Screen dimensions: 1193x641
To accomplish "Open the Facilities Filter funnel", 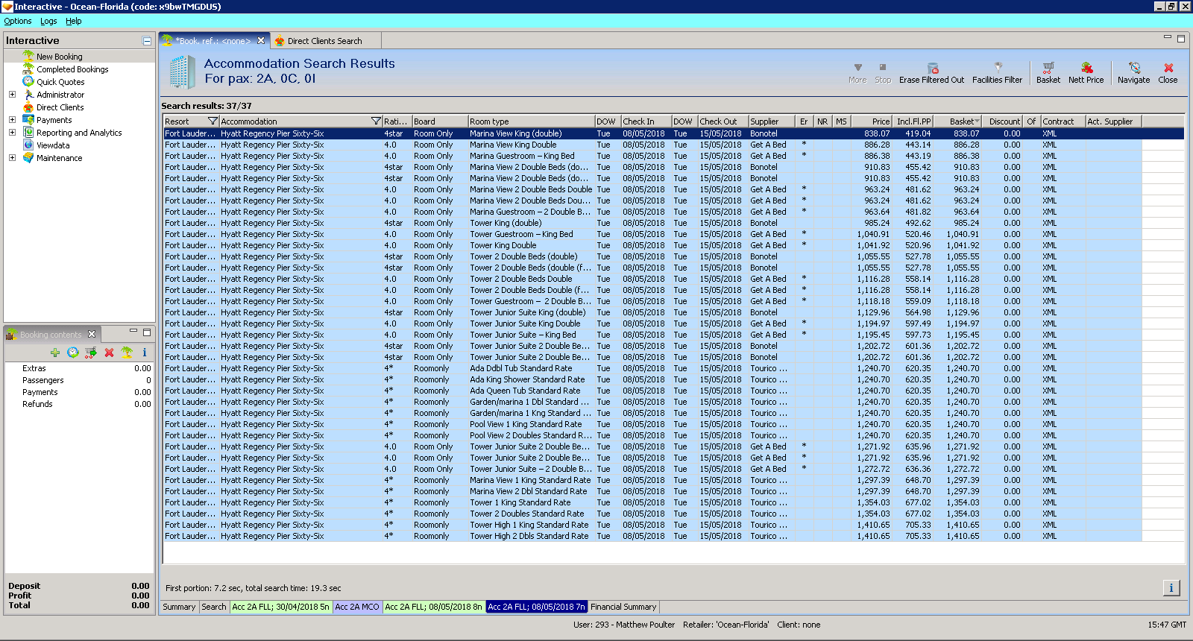I will tap(998, 68).
